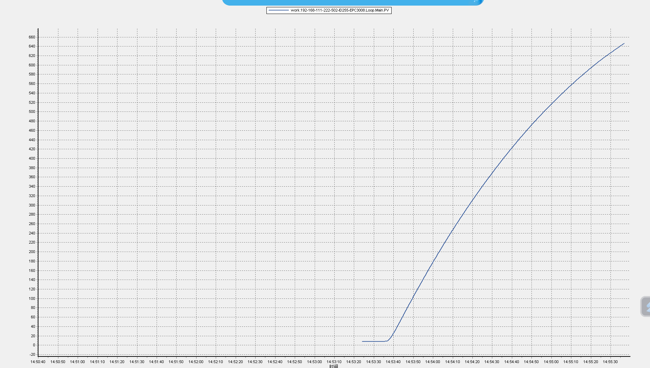Screen dimensions: 650x368
Task: Click the top-right end of the PV curve
Action: pos(624,44)
